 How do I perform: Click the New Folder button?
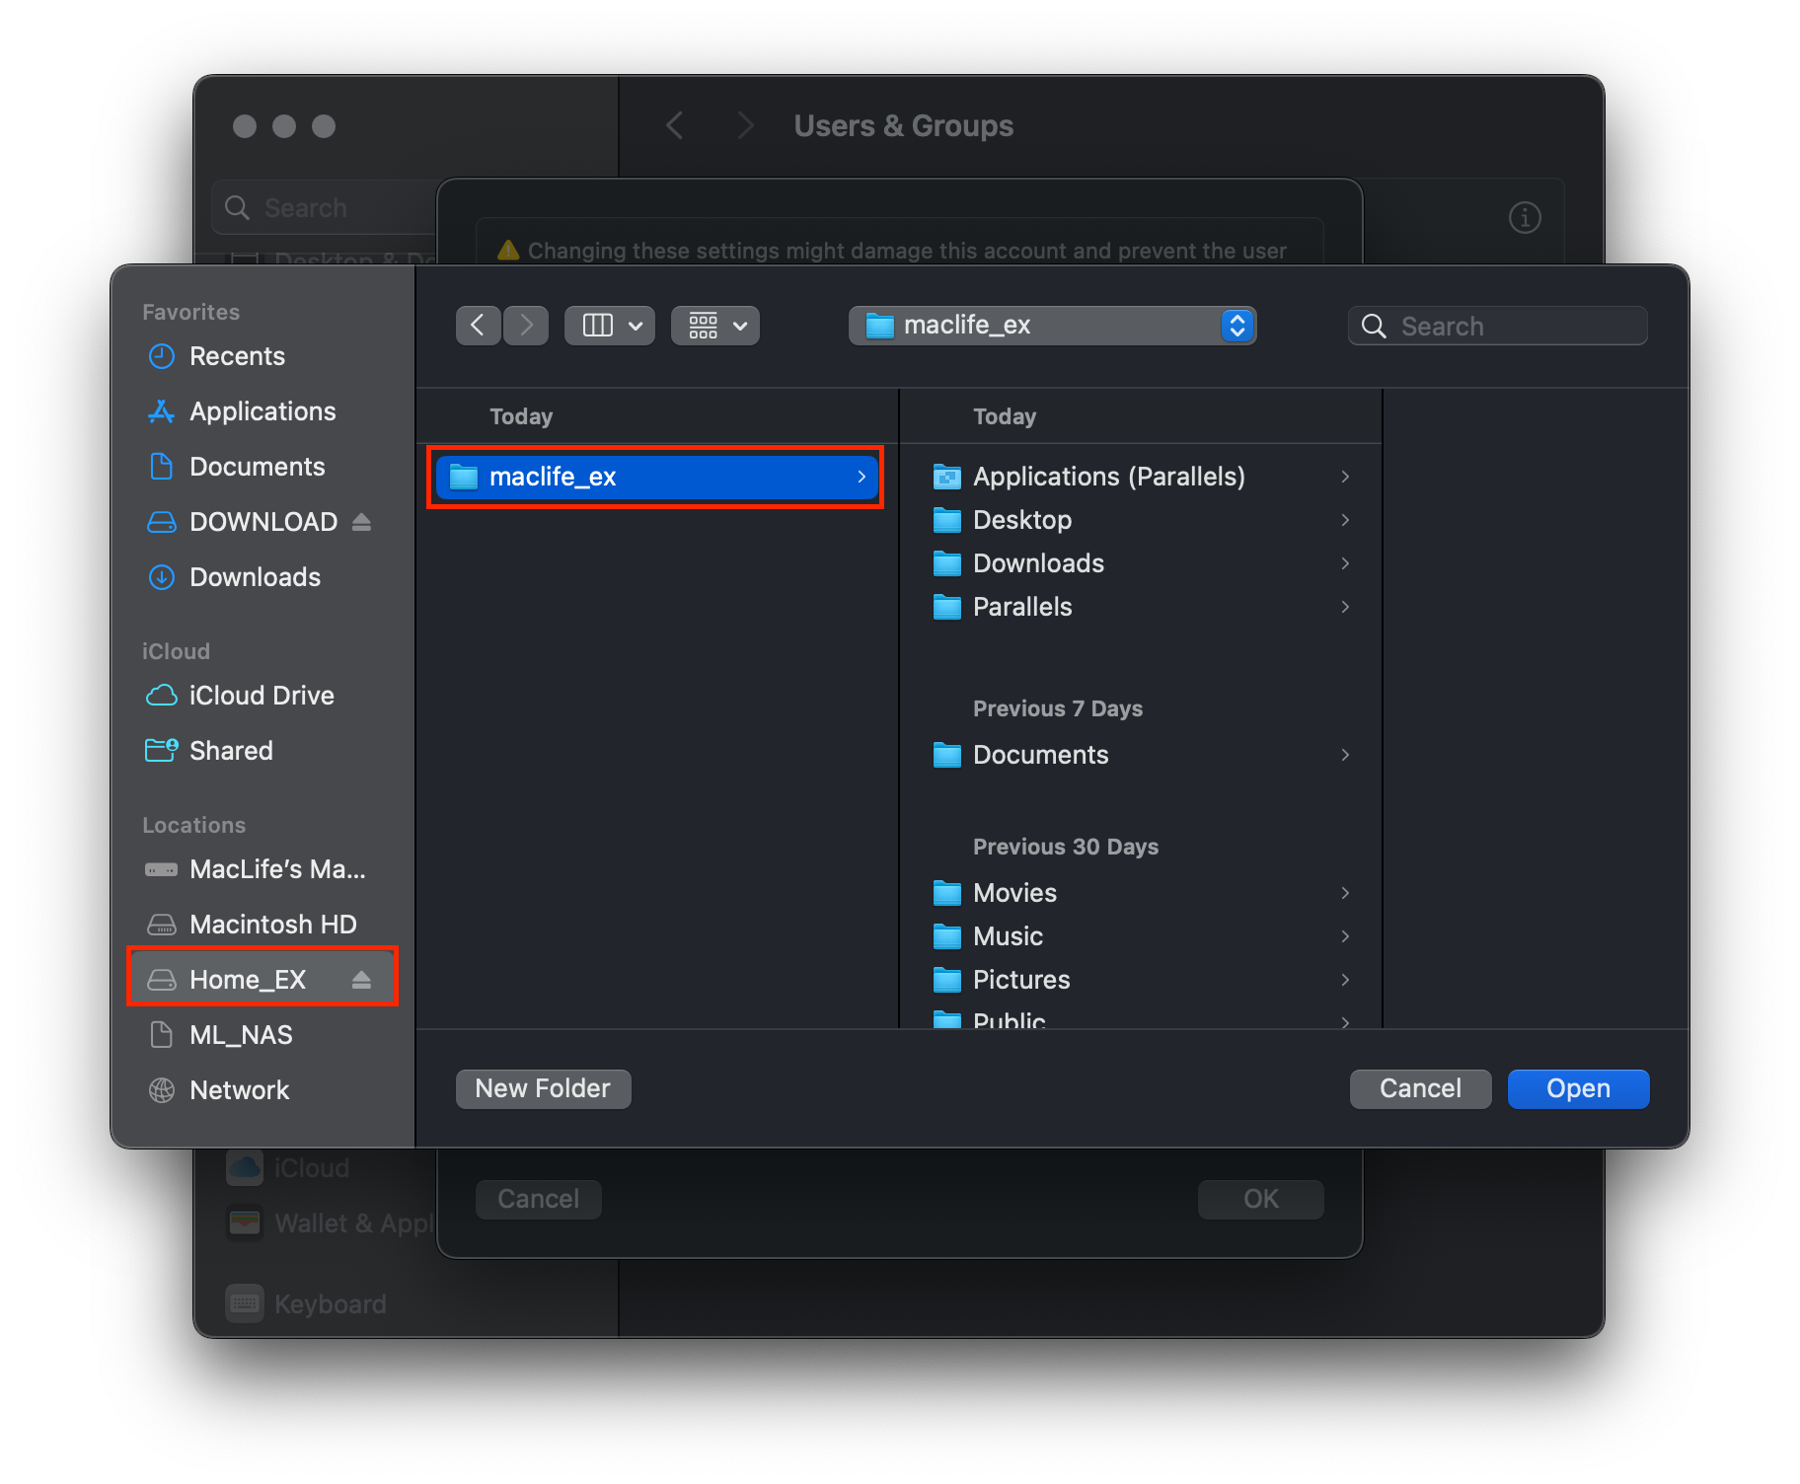(x=543, y=1089)
